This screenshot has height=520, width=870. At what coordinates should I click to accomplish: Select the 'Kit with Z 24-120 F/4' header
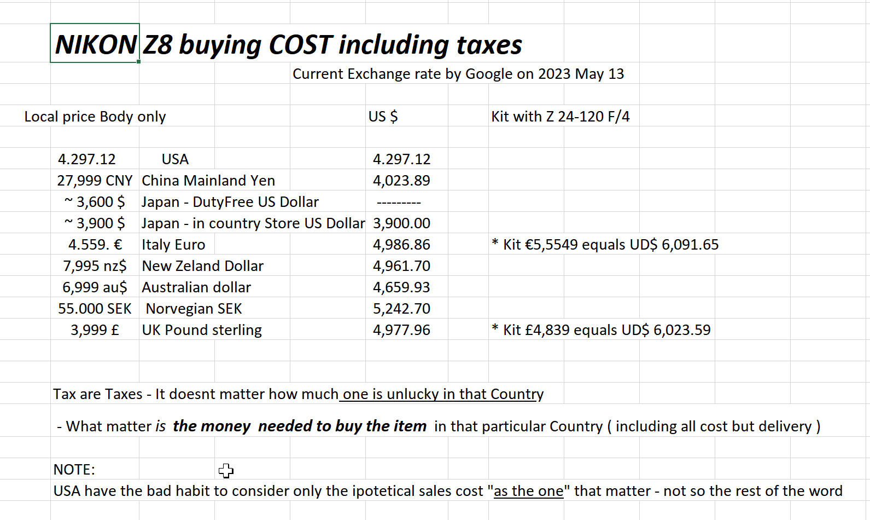pyautogui.click(x=560, y=117)
